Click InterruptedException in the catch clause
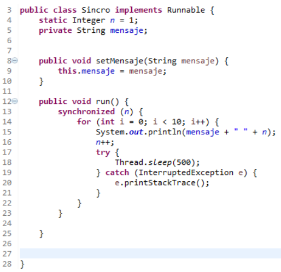Screen dimensions: 281x272 click(186, 173)
